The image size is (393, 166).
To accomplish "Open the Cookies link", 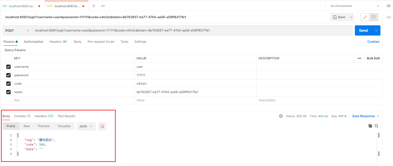I will tap(373, 42).
